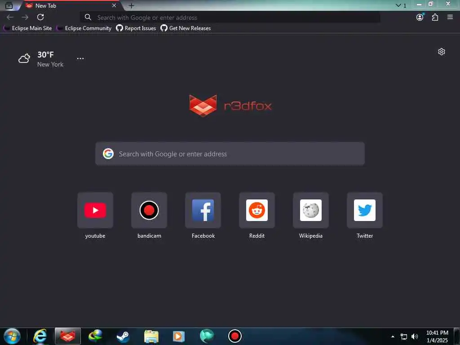Open the hamburger application menu
The height and width of the screenshot is (345, 460).
click(450, 18)
